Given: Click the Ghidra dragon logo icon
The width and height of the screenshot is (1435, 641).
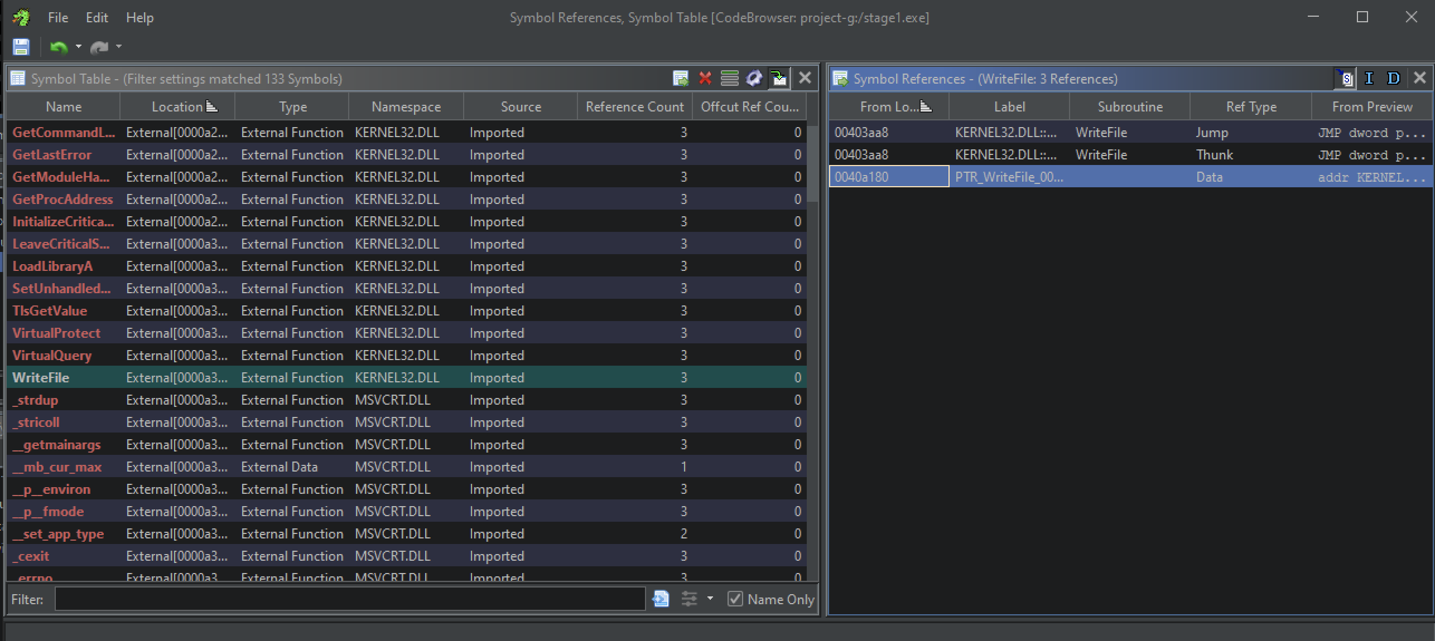Looking at the screenshot, I should (x=21, y=17).
